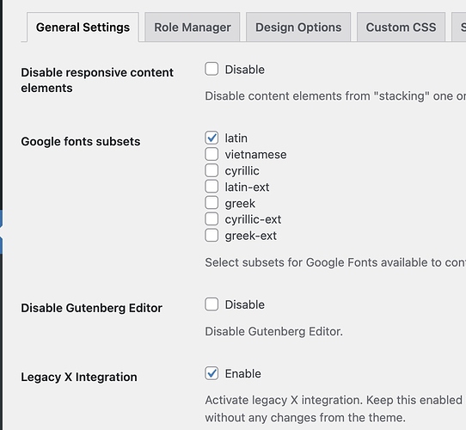Enable the latin-ext font subset
466x430 pixels.
[x=212, y=187]
